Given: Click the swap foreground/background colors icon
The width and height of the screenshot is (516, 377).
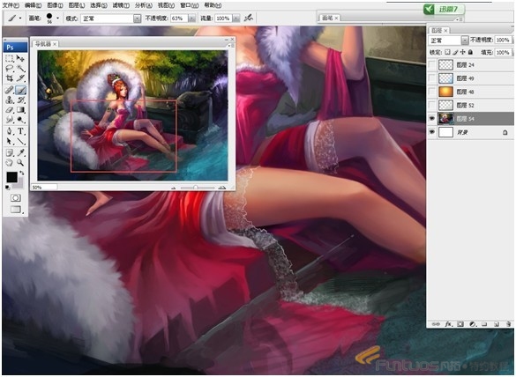Looking at the screenshot, I should pyautogui.click(x=22, y=173).
